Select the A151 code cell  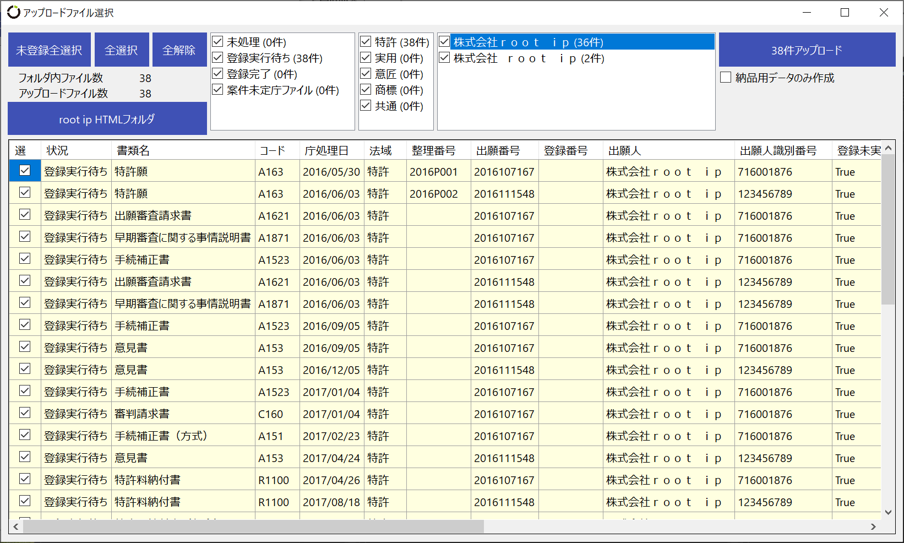click(277, 436)
